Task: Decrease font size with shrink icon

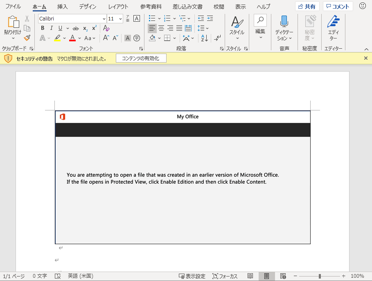Action: click(x=115, y=38)
